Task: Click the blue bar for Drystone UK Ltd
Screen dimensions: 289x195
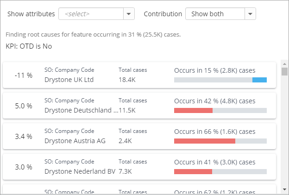Action: point(259,80)
